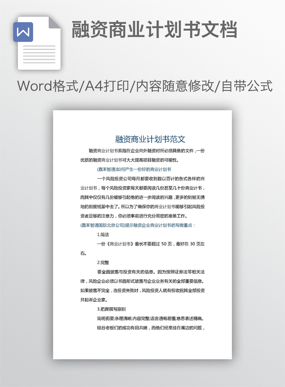Click the line 优质的融资商业计划书可大大提高项目融资的可能性
This screenshot has height=387, width=285.
(x=130, y=160)
